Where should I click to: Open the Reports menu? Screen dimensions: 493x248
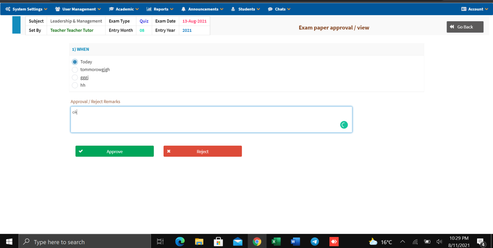coord(160,9)
